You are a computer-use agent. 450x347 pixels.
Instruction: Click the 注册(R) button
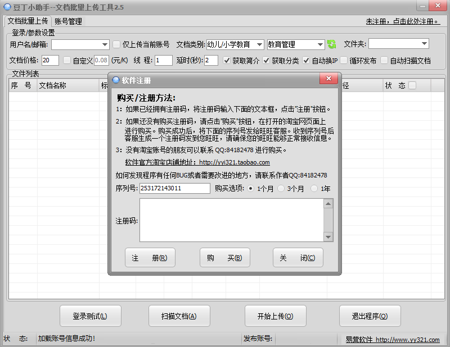click(x=150, y=258)
